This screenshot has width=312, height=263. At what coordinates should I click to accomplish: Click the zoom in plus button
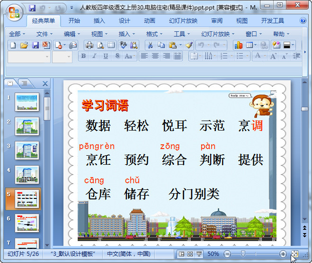[283, 254]
